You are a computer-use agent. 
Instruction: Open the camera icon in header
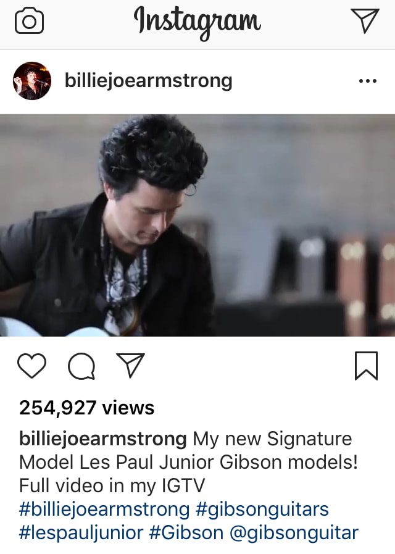coord(29,20)
